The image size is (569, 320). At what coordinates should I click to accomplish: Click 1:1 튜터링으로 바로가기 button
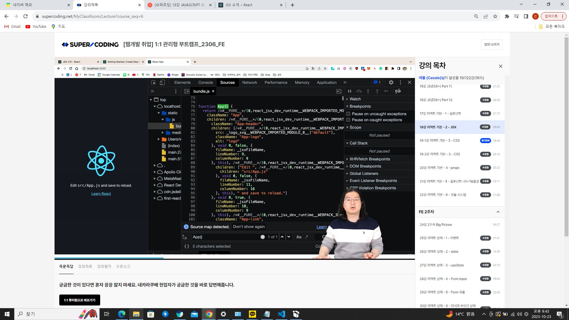(80, 300)
